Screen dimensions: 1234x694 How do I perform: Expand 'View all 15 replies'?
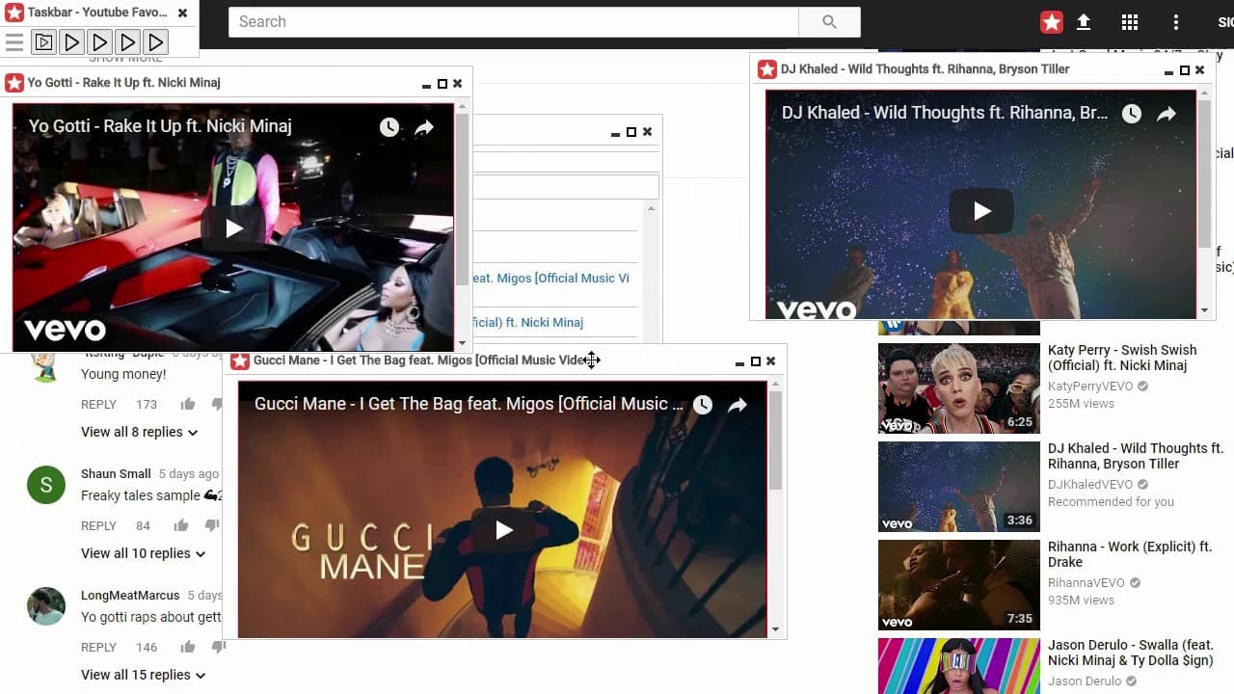click(144, 675)
